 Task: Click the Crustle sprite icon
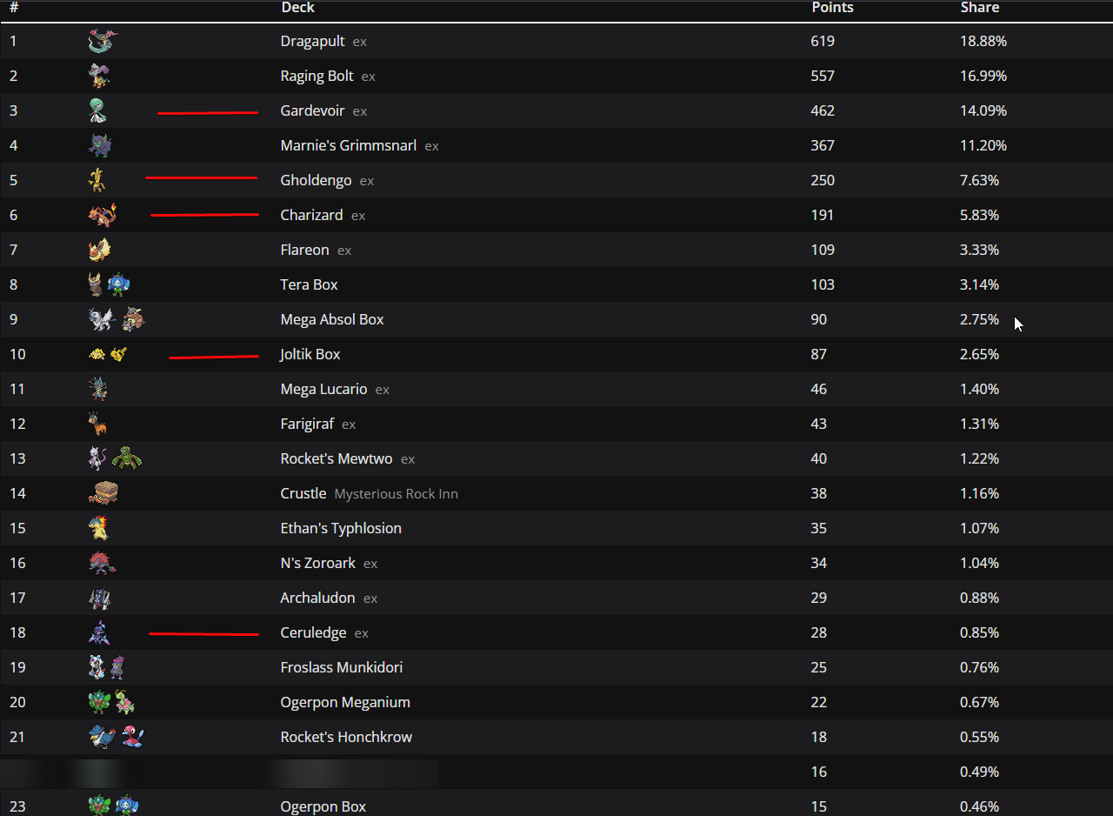point(103,493)
